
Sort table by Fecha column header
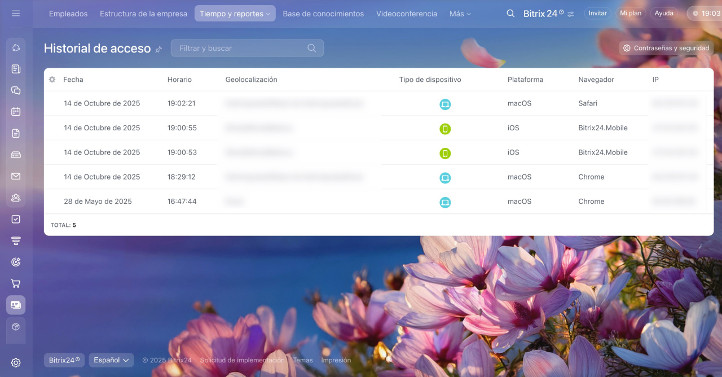(73, 80)
